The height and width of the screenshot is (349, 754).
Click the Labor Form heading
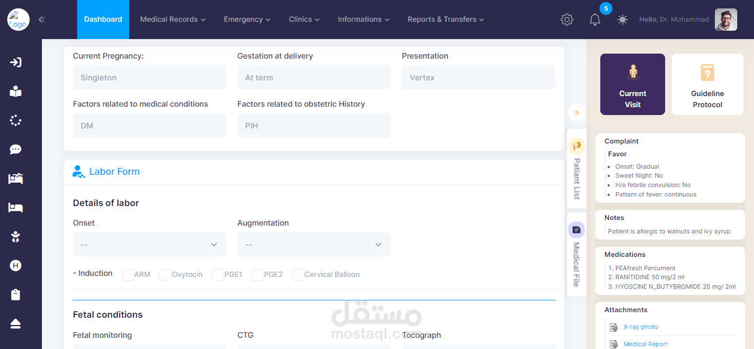(115, 171)
